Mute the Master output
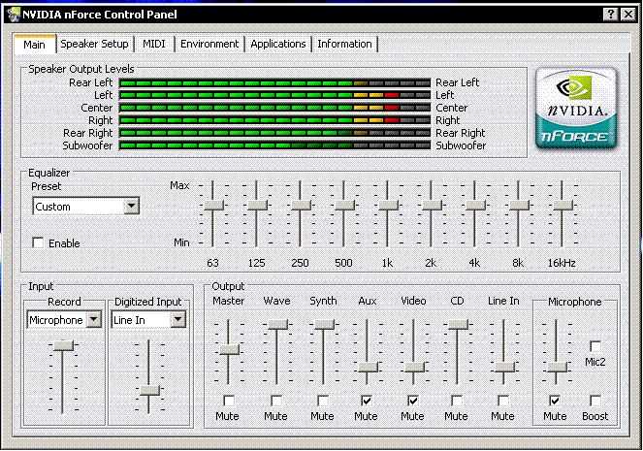 pyautogui.click(x=228, y=401)
